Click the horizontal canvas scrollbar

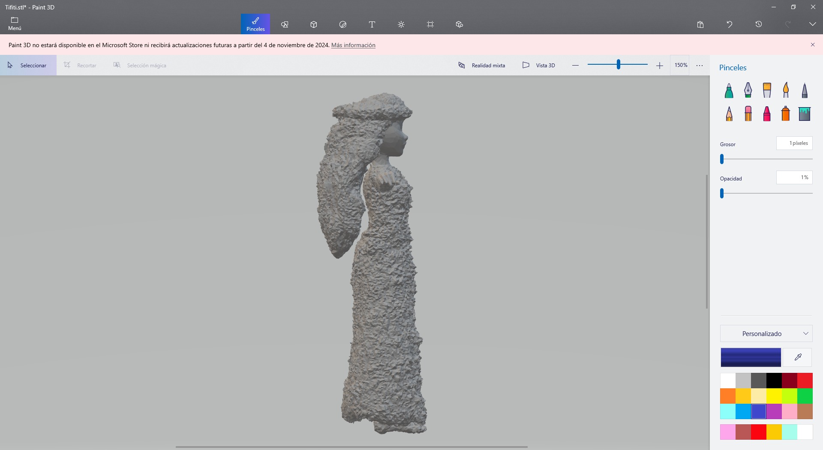pos(351,447)
